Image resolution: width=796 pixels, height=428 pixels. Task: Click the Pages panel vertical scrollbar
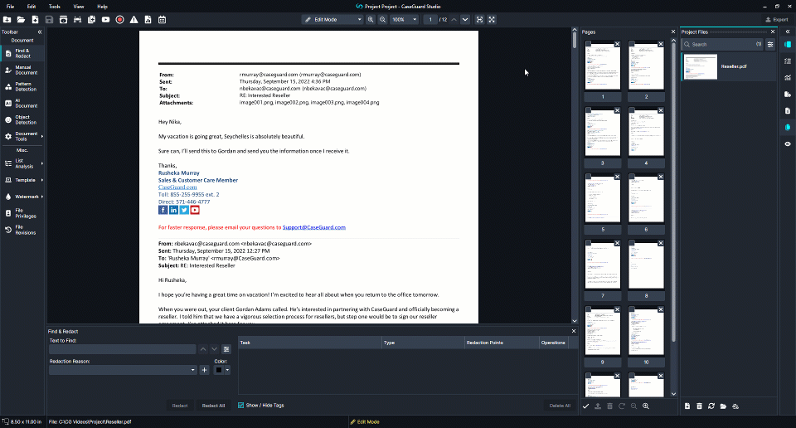[673, 193]
